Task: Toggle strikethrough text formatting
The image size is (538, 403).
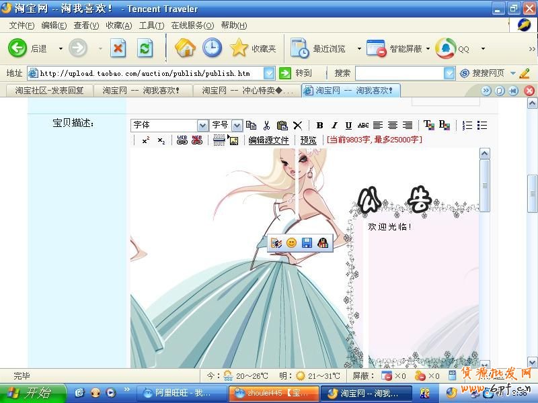Action: 363,126
